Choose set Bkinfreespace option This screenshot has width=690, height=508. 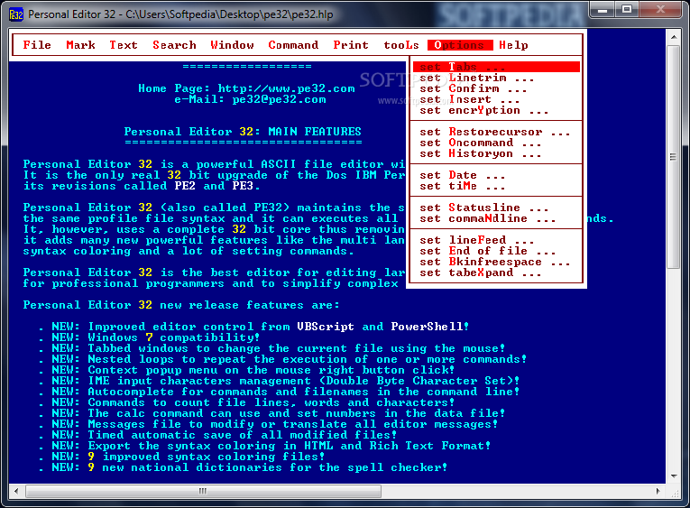point(496,262)
